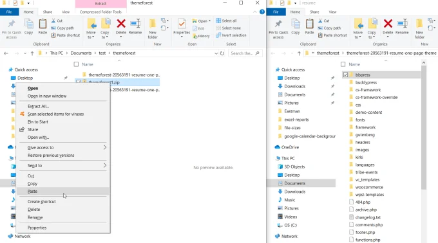The height and width of the screenshot is (243, 438).
Task: Expand the Give access to submenu
Action: click(105, 147)
